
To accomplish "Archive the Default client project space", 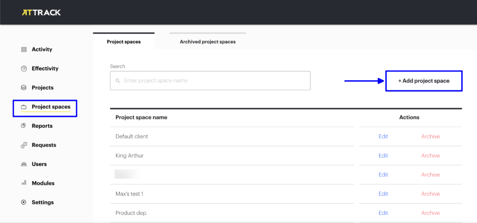I will point(430,136).
